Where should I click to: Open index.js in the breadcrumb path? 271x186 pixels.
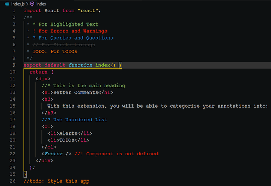click(x=18, y=4)
